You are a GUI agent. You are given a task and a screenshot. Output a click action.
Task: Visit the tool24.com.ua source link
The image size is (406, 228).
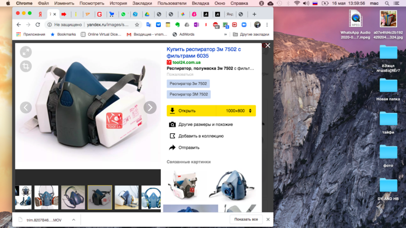[187, 62]
